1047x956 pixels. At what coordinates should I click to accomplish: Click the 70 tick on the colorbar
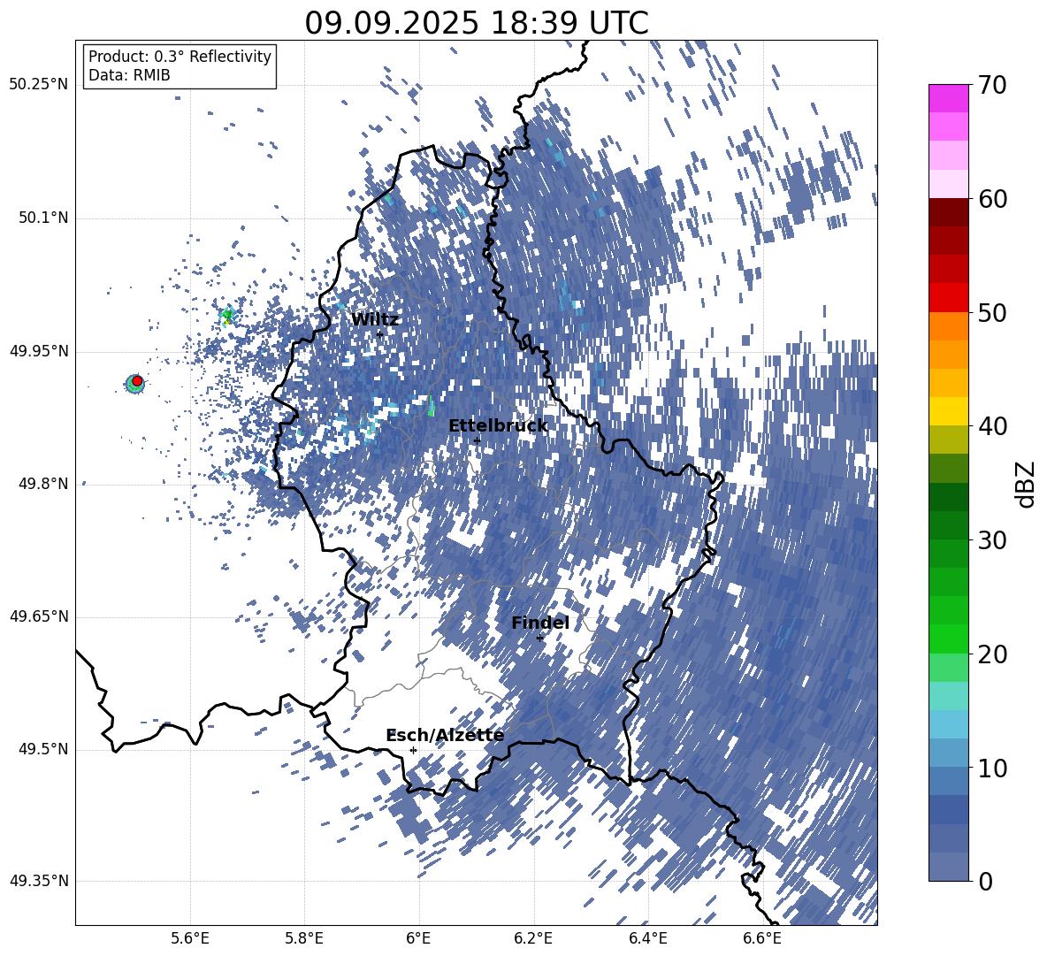point(992,85)
